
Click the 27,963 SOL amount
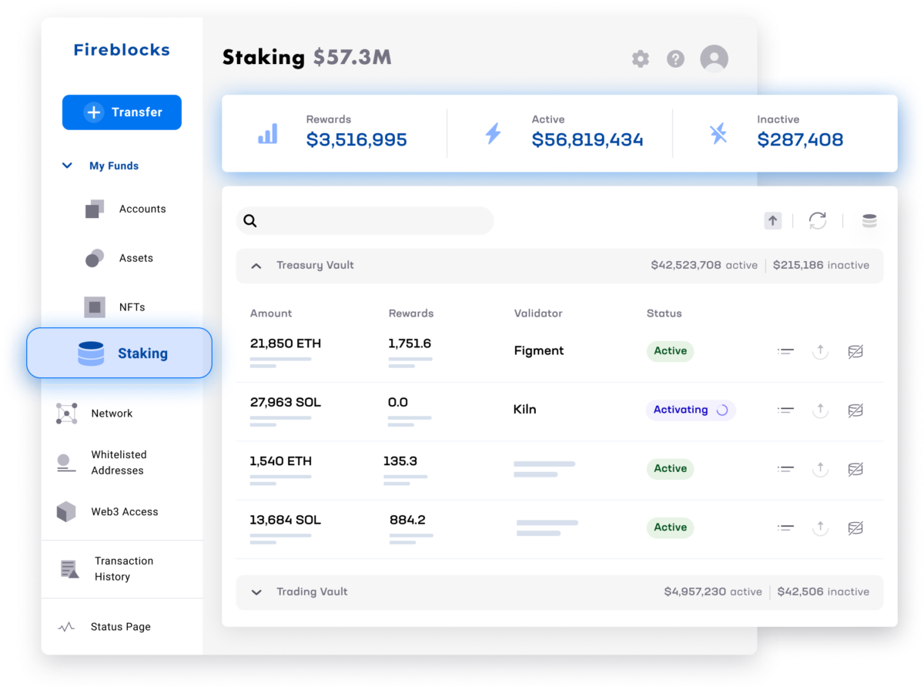point(286,403)
